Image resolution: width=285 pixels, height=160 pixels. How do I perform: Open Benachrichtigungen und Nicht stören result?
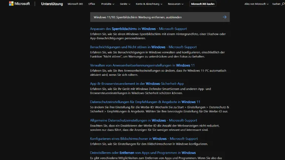pos(143,47)
